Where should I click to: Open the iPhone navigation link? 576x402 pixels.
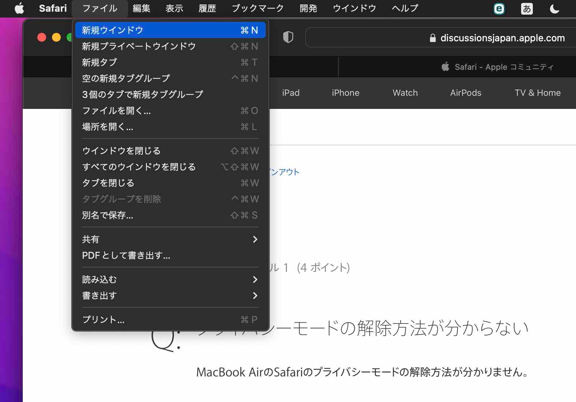coord(345,93)
